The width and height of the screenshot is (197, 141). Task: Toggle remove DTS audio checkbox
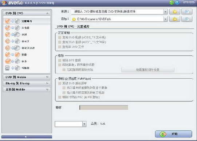click(x=60, y=61)
